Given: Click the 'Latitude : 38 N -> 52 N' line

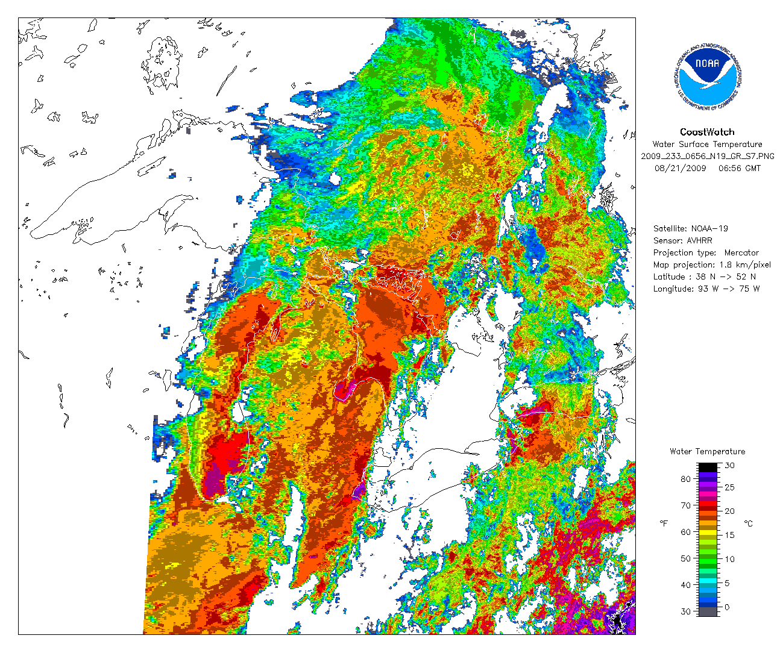Looking at the screenshot, I should (x=705, y=277).
